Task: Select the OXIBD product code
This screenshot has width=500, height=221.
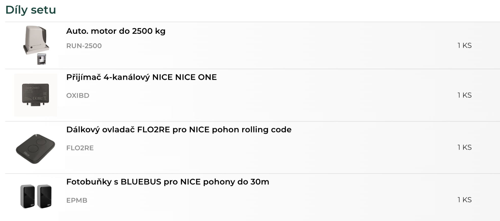Action: 78,96
